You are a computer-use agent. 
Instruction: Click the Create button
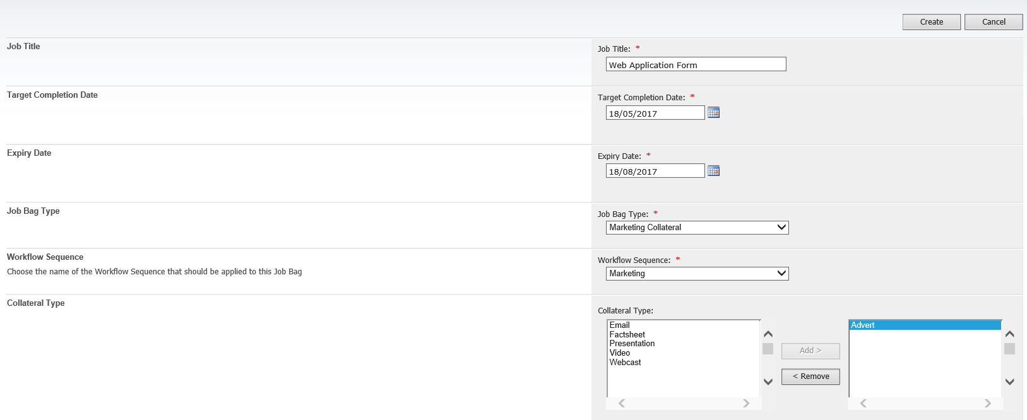pyautogui.click(x=931, y=22)
